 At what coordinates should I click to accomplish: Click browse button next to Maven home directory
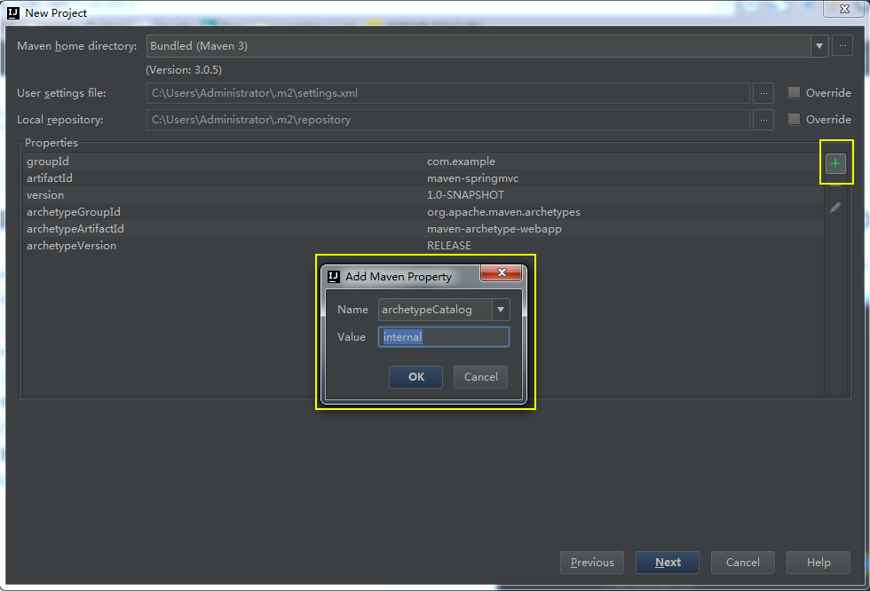point(842,46)
